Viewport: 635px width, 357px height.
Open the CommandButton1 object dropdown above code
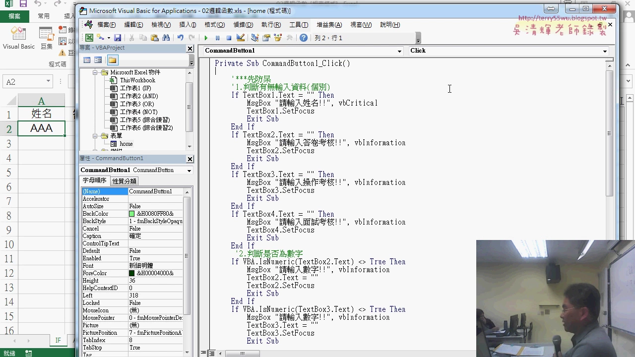tap(400, 51)
